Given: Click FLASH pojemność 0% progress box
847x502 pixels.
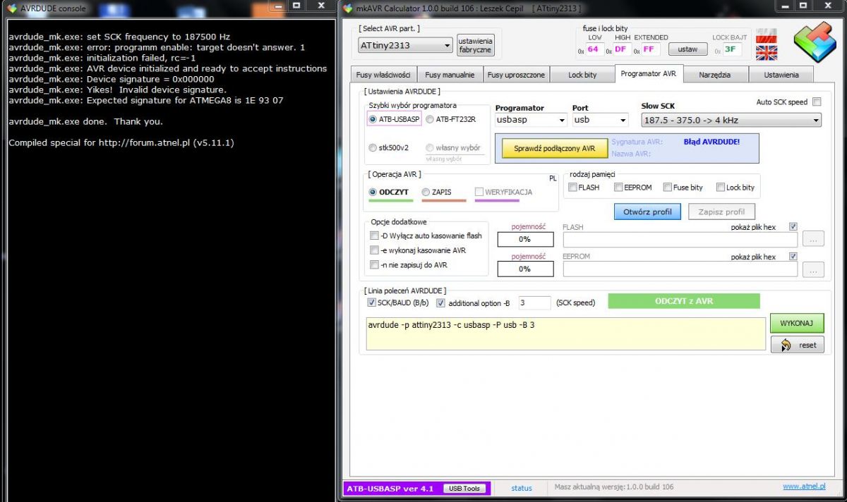Looking at the screenshot, I should pyautogui.click(x=525, y=239).
